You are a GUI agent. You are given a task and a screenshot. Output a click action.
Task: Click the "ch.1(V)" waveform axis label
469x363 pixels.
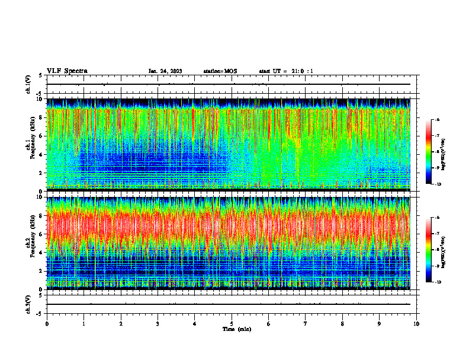coord(28,84)
